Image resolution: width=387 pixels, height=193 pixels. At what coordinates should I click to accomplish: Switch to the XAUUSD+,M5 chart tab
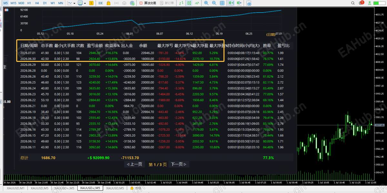click(64, 188)
